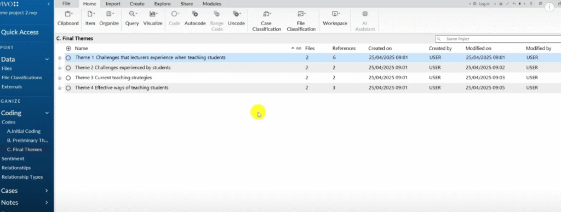The height and width of the screenshot is (212, 561).
Task: Open the Workspace options
Action: click(335, 18)
